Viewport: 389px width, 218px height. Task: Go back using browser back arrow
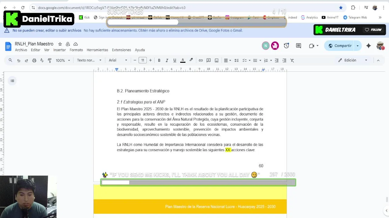[5, 8]
